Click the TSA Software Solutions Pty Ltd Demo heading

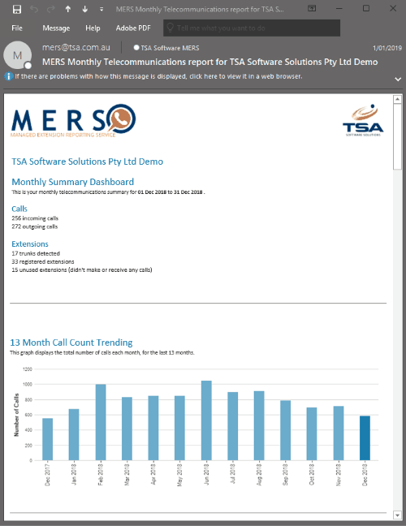click(87, 162)
